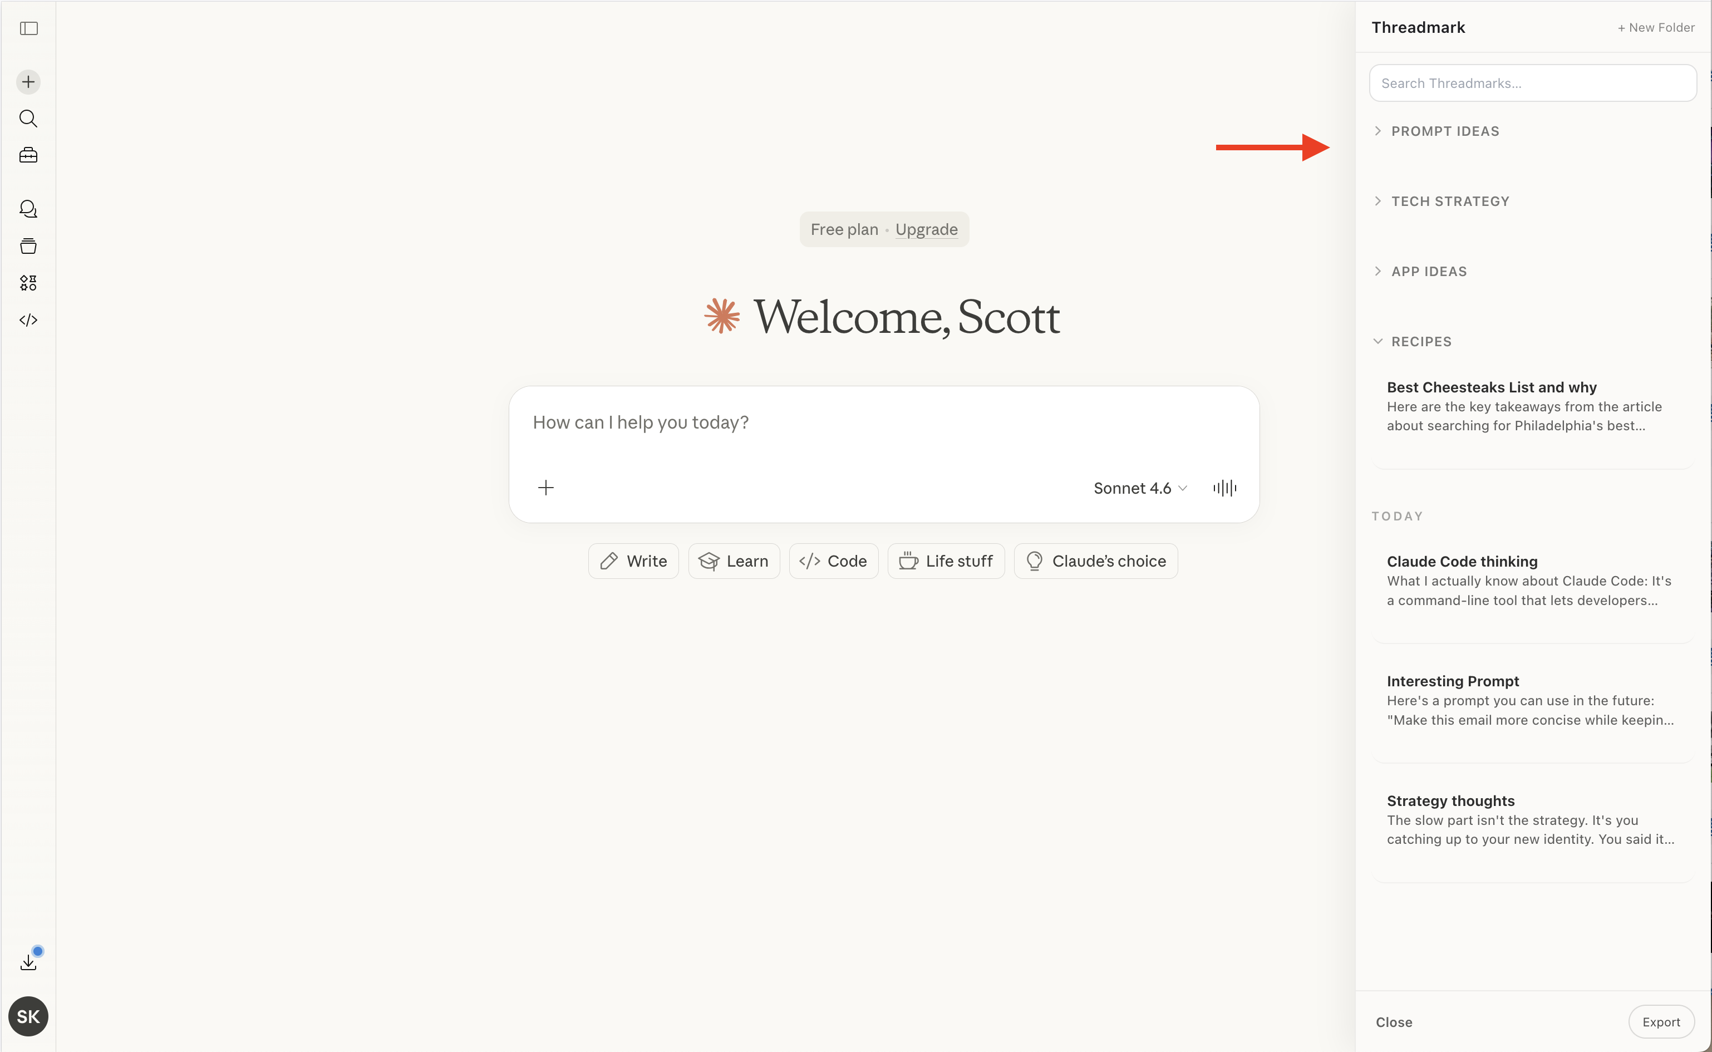Open the Code brackets sidebar icon
Screen dimensions: 1712x1052
(28, 320)
